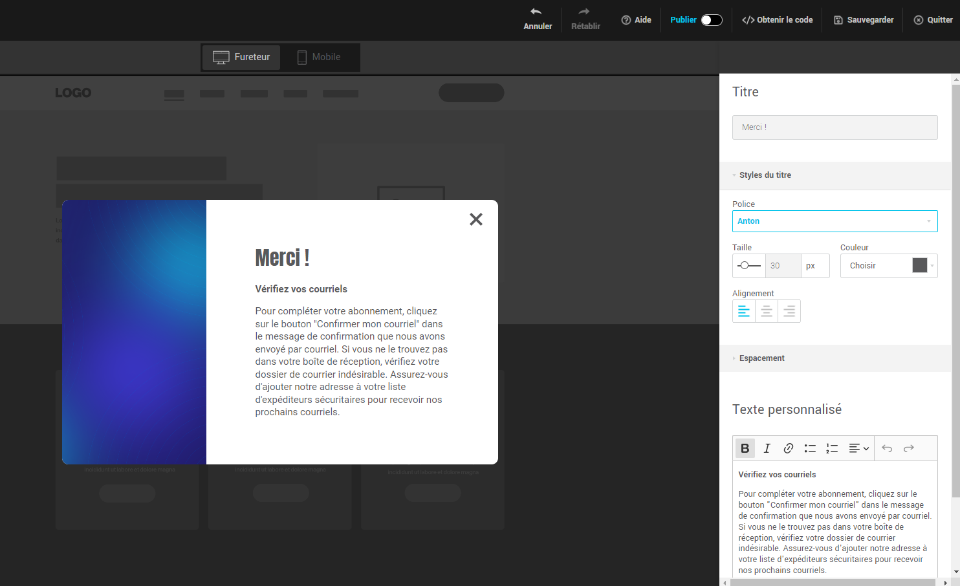
Task: Undo last edit in text editor
Action: click(887, 448)
